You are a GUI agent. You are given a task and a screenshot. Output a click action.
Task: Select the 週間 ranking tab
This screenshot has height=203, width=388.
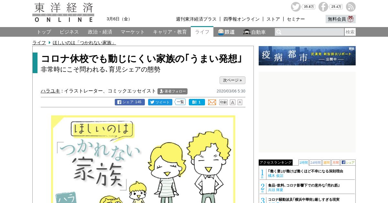pyautogui.click(x=326, y=162)
